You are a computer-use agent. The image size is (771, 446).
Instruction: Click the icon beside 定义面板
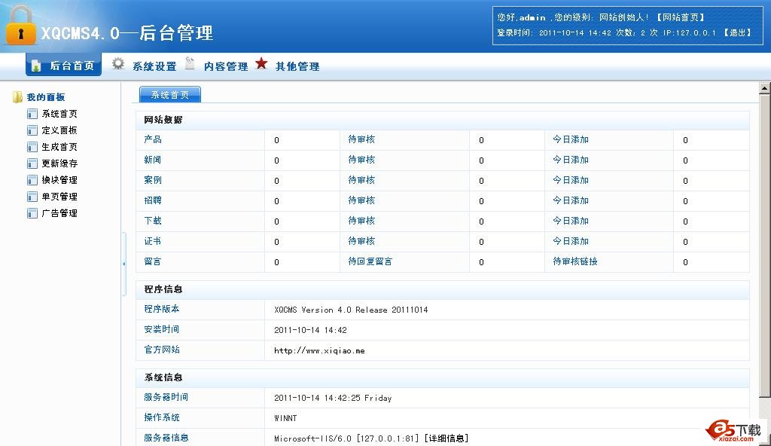[x=32, y=130]
